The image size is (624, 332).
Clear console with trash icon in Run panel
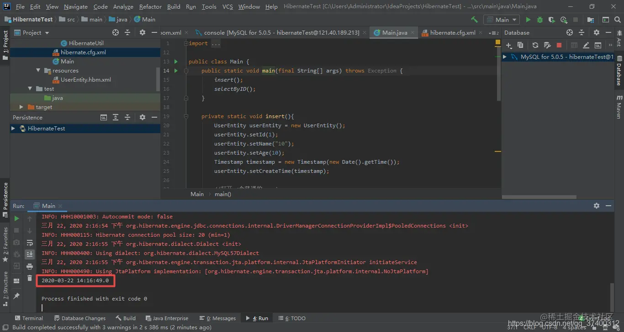click(x=30, y=278)
